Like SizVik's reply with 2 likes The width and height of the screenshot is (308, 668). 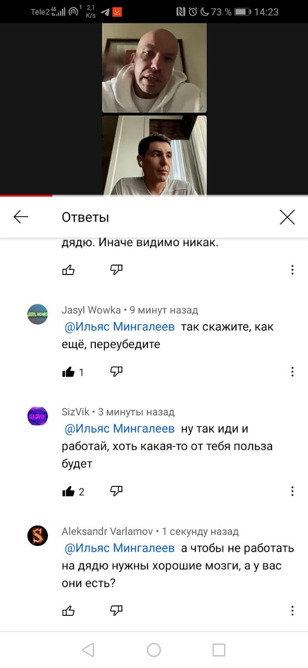pos(68,491)
